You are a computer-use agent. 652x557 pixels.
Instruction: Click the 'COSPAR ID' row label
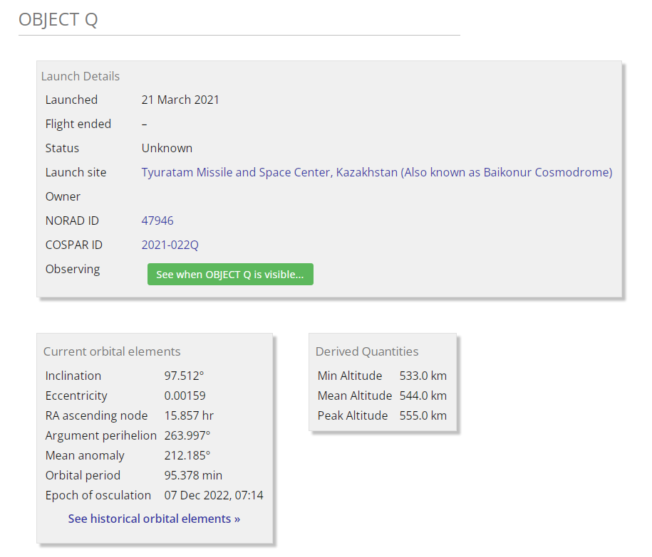[x=73, y=245]
